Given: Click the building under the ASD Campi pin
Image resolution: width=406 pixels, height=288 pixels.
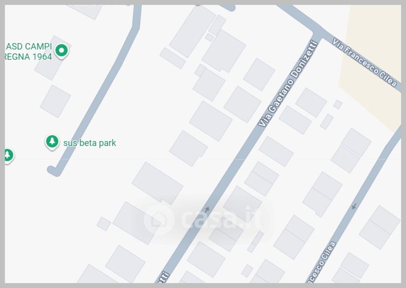Looking at the screenshot, I should click(x=53, y=58).
